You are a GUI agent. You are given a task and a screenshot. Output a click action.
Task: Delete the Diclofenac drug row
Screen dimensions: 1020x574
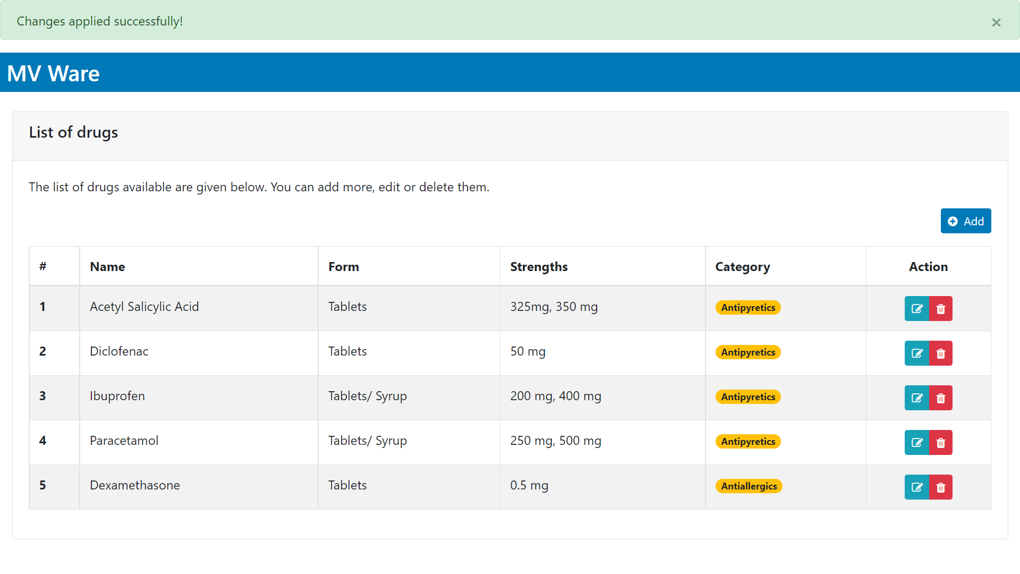tap(941, 353)
